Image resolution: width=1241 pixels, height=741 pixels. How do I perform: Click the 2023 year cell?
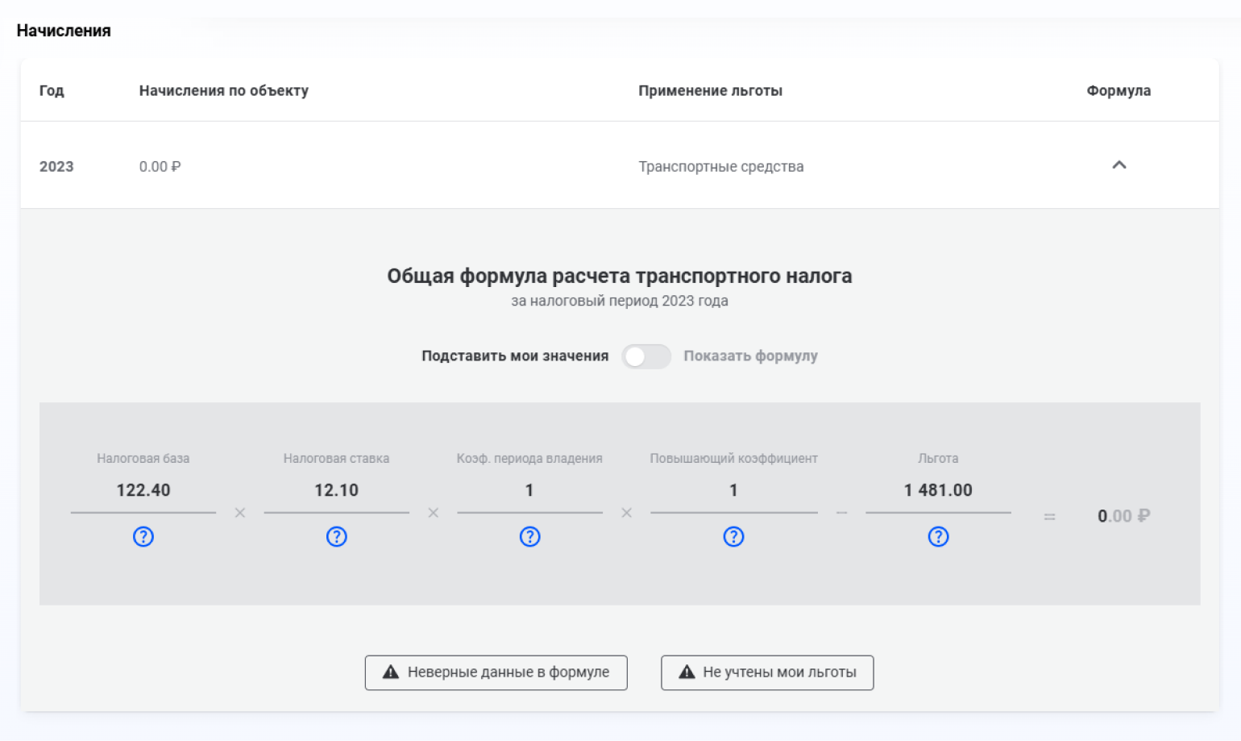pos(56,167)
